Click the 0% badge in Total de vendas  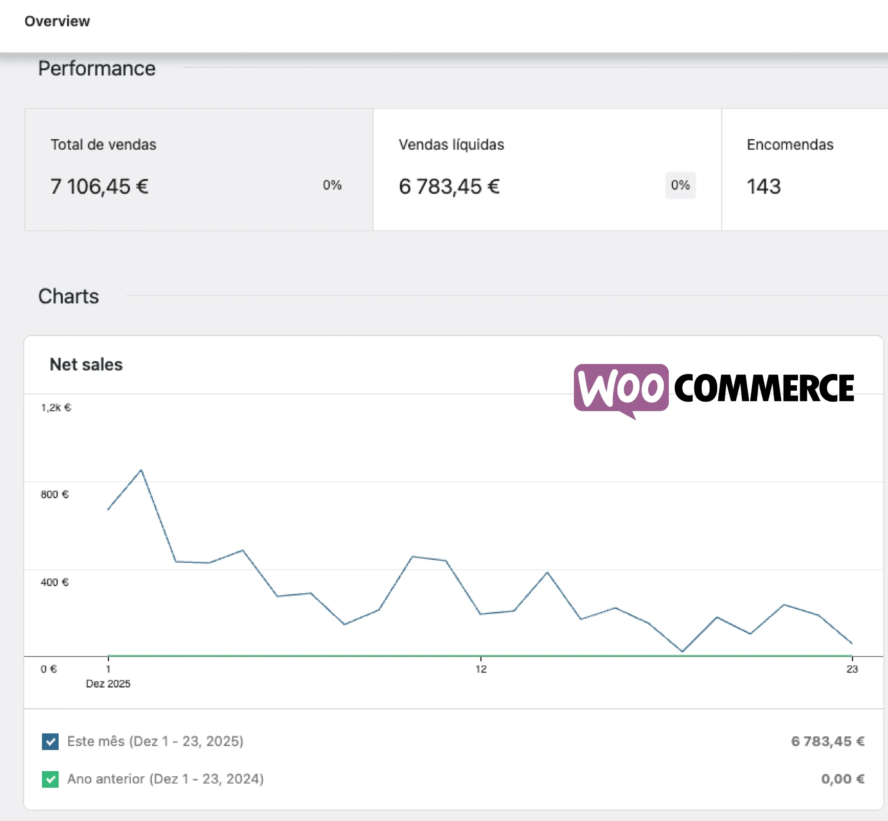tap(332, 185)
